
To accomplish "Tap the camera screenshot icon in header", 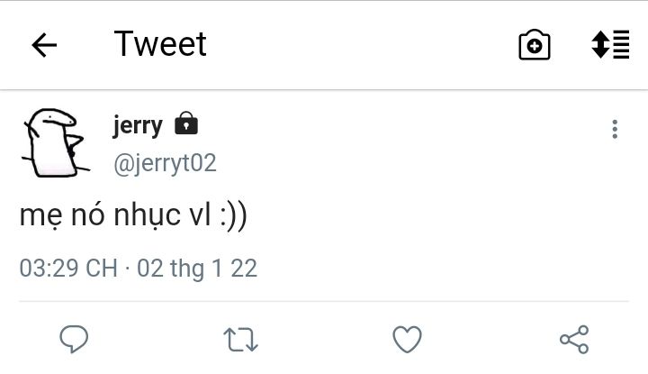I will click(x=535, y=45).
